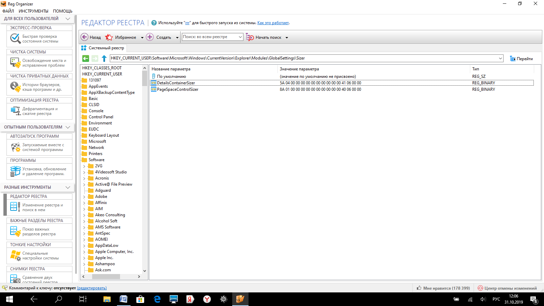
Task: Select Control Panel key in tree
Action: [x=101, y=117]
